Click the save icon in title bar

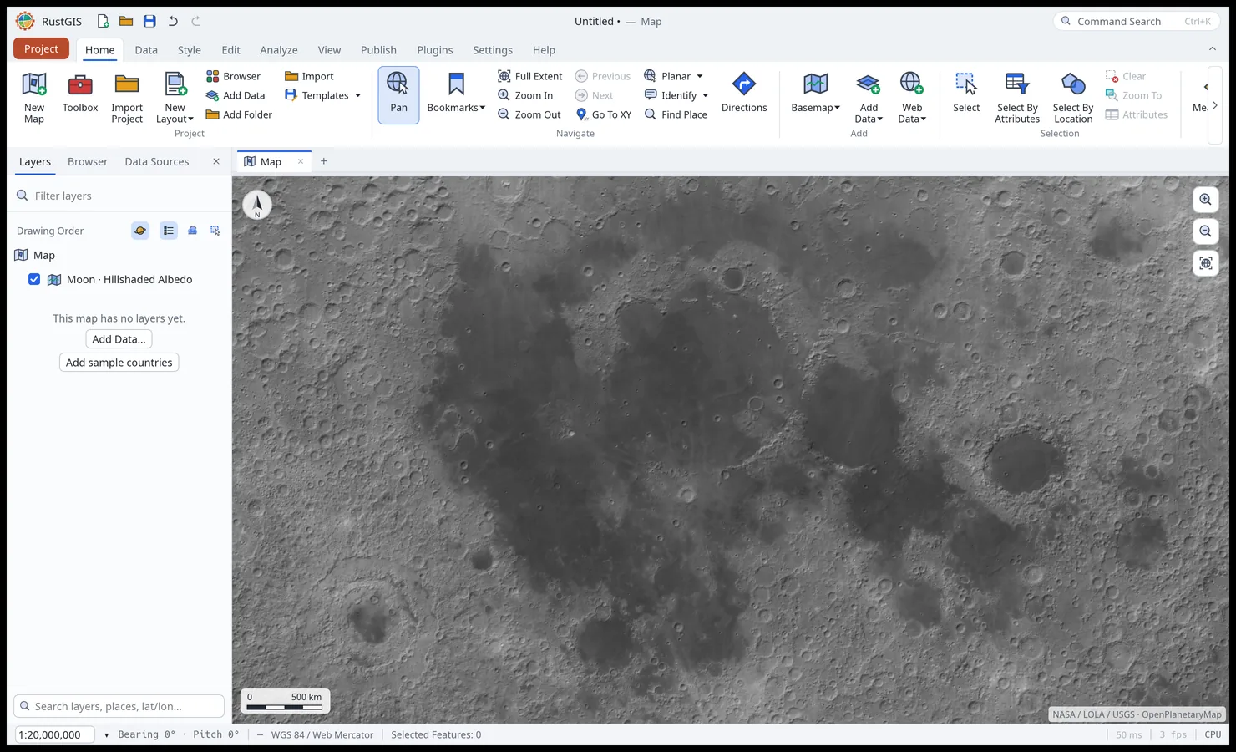point(149,21)
